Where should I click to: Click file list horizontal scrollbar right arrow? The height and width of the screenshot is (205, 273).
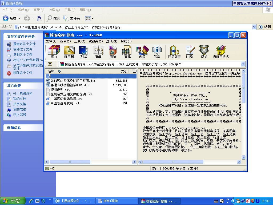coord(134,162)
